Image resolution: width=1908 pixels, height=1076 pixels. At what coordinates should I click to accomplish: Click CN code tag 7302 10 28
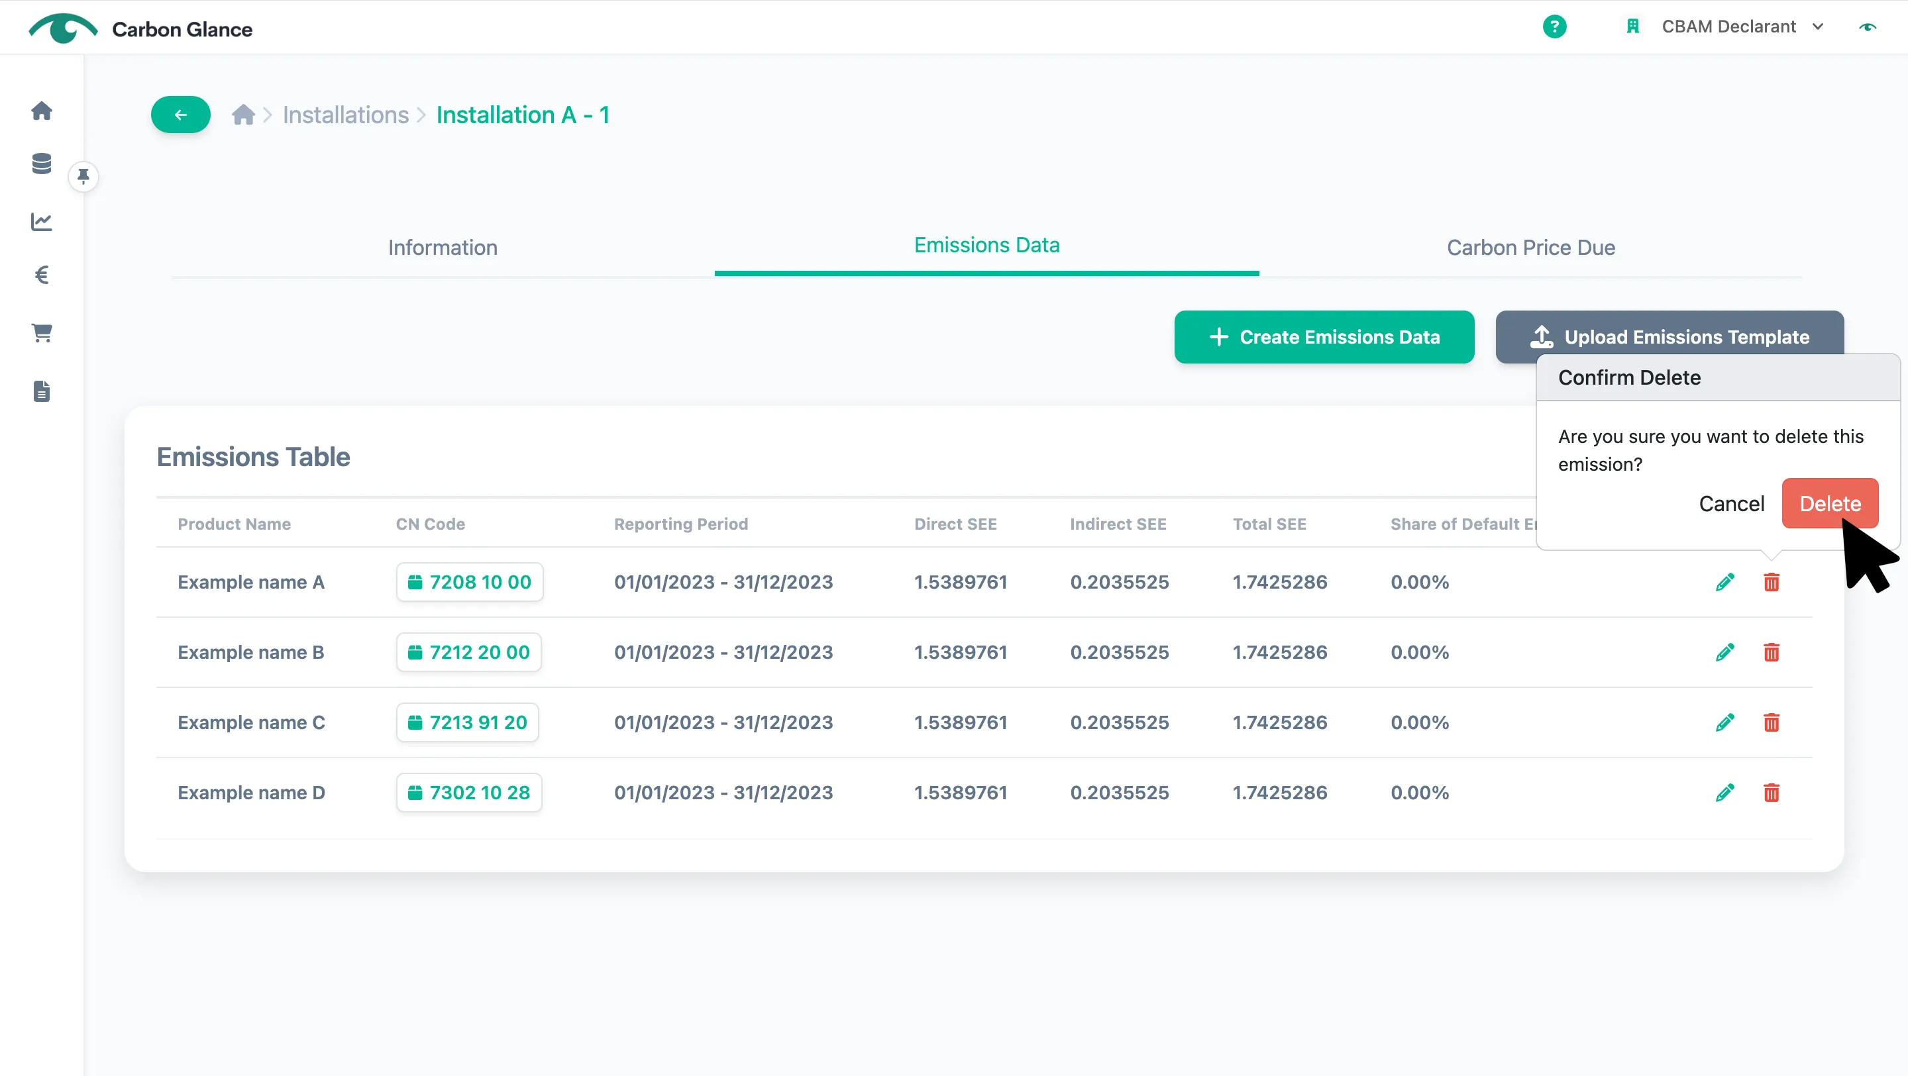[x=469, y=793]
